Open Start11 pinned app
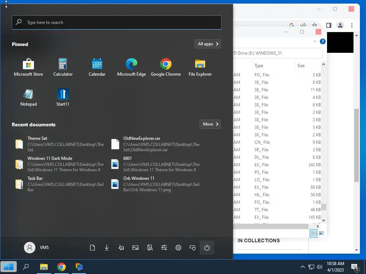Screen dimensions: 366x274 (63, 97)
